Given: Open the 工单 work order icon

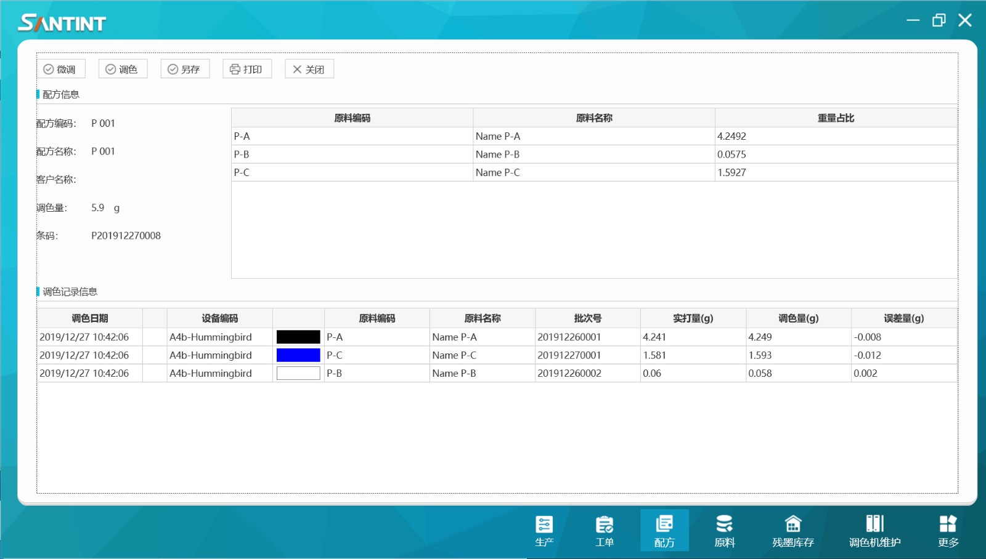Looking at the screenshot, I should 605,531.
